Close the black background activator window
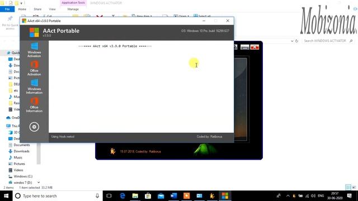This screenshot has width=358, height=201. click(x=255, y=47)
